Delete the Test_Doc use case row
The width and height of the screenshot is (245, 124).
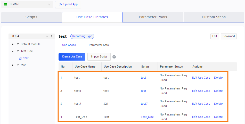[x=218, y=117]
